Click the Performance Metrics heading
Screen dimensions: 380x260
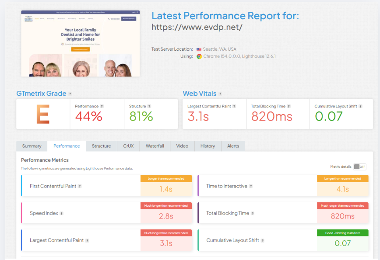pos(45,160)
